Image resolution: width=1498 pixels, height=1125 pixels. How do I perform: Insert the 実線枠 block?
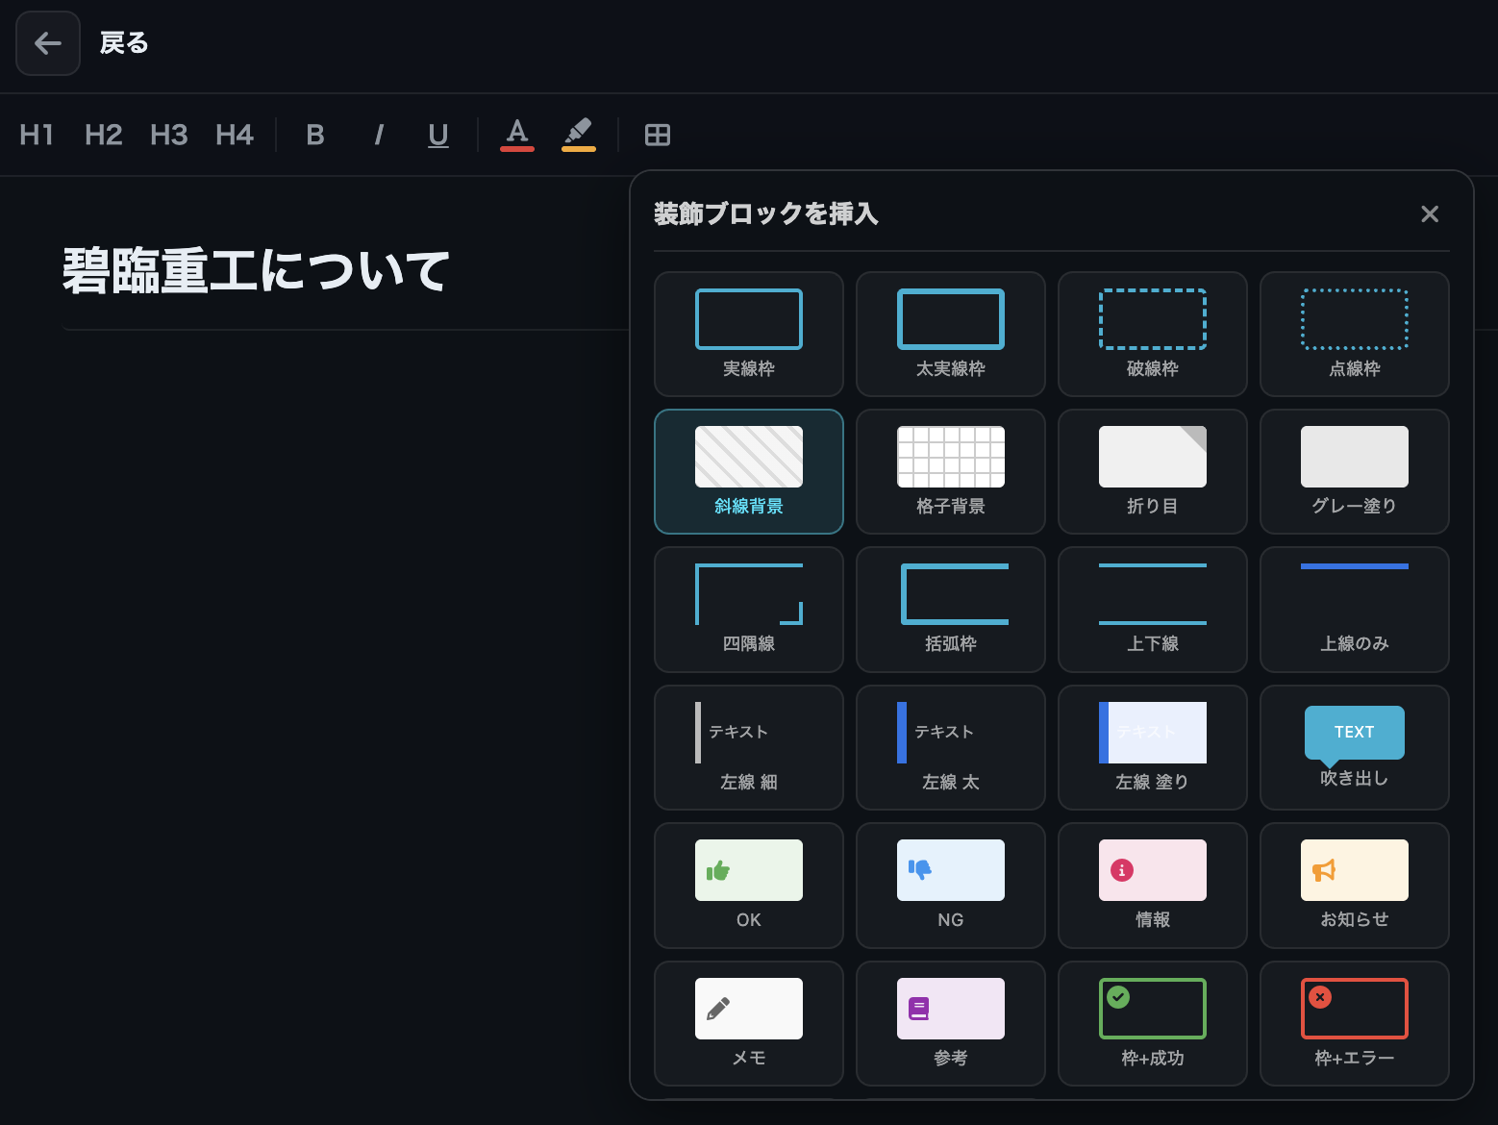point(749,334)
